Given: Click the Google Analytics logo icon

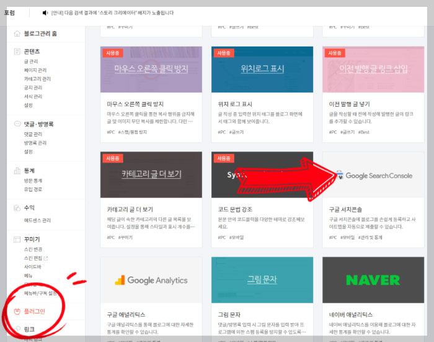Looking at the screenshot, I should point(120,280).
